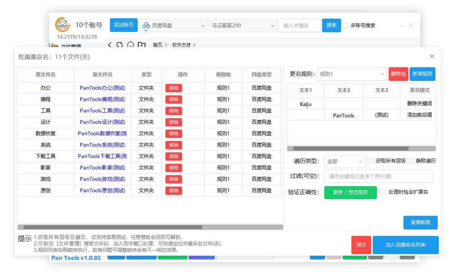Click the new folder icon next to home

click(x=141, y=45)
